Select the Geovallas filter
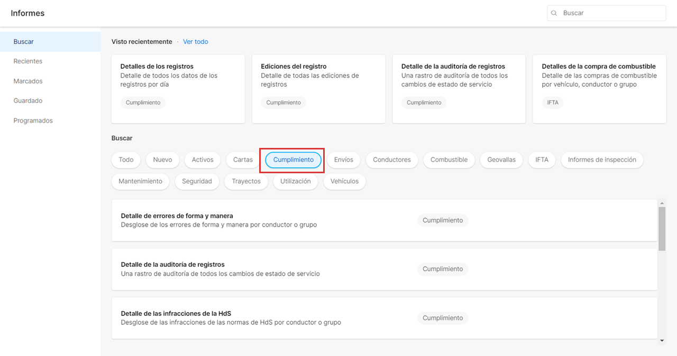This screenshot has height=356, width=677. click(x=501, y=160)
